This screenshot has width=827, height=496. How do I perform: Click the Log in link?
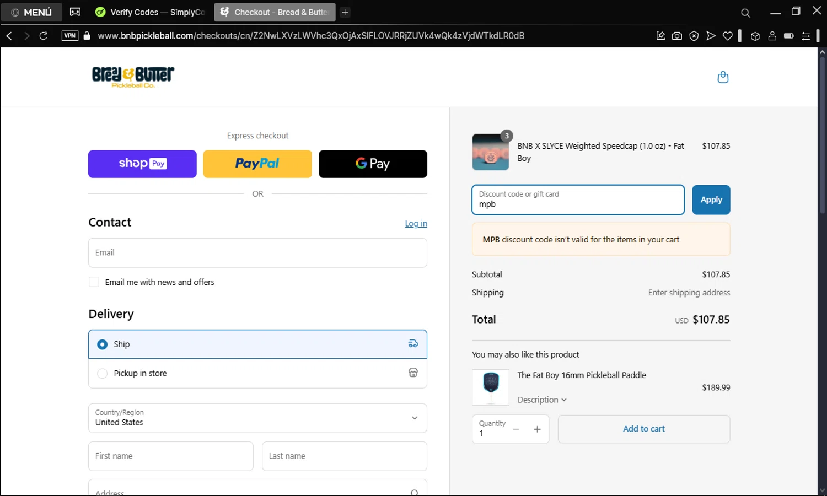pos(416,223)
